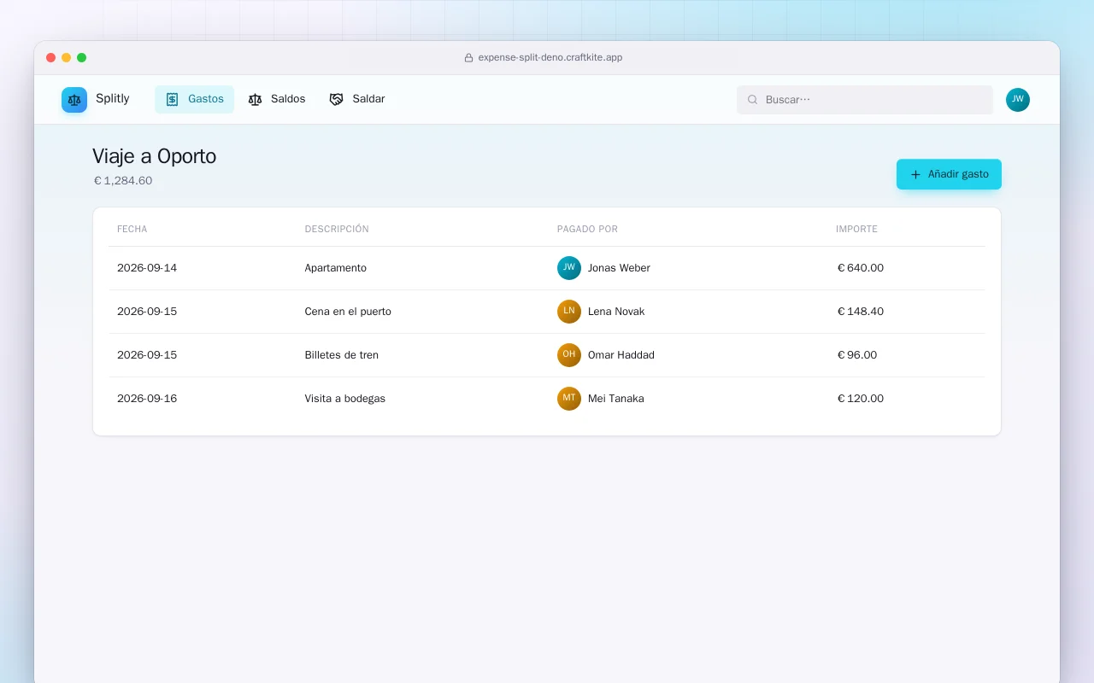
Task: Click Omar Haddad's OH avatar
Action: (x=569, y=355)
